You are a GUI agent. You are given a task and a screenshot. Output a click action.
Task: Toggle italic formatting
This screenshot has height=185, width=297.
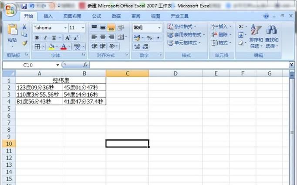click(x=45, y=38)
